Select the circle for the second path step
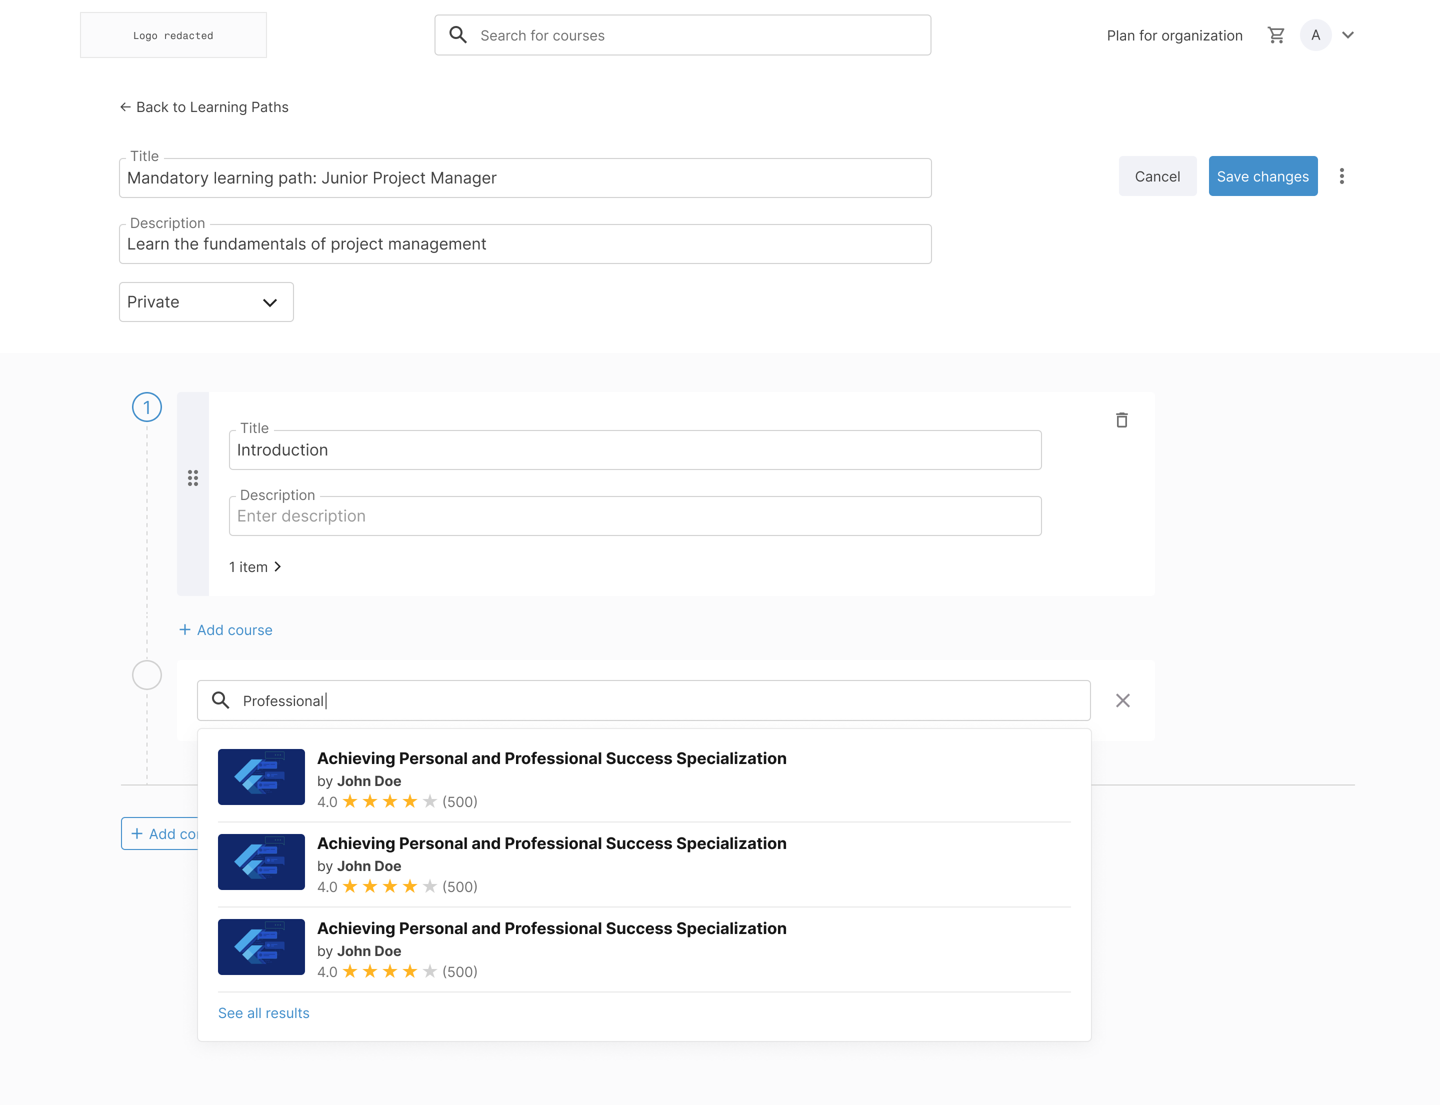 pyautogui.click(x=146, y=674)
